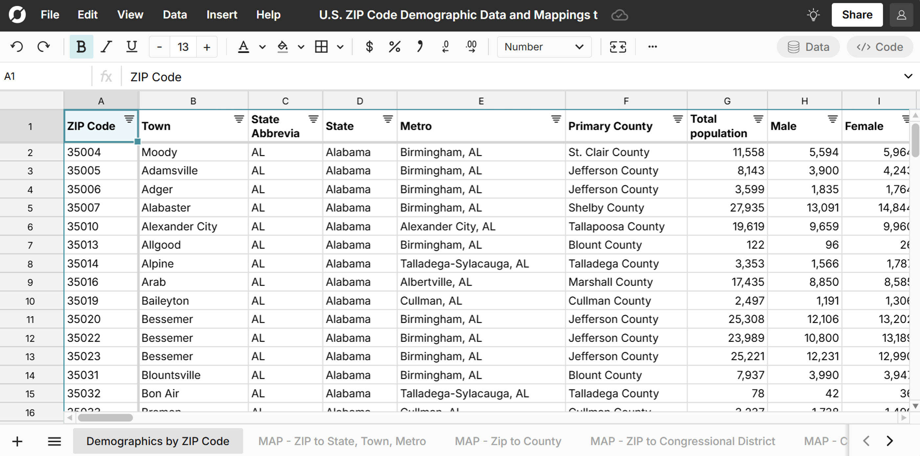Select Demographics by ZIP Code tab
The height and width of the screenshot is (456, 920).
[158, 441]
